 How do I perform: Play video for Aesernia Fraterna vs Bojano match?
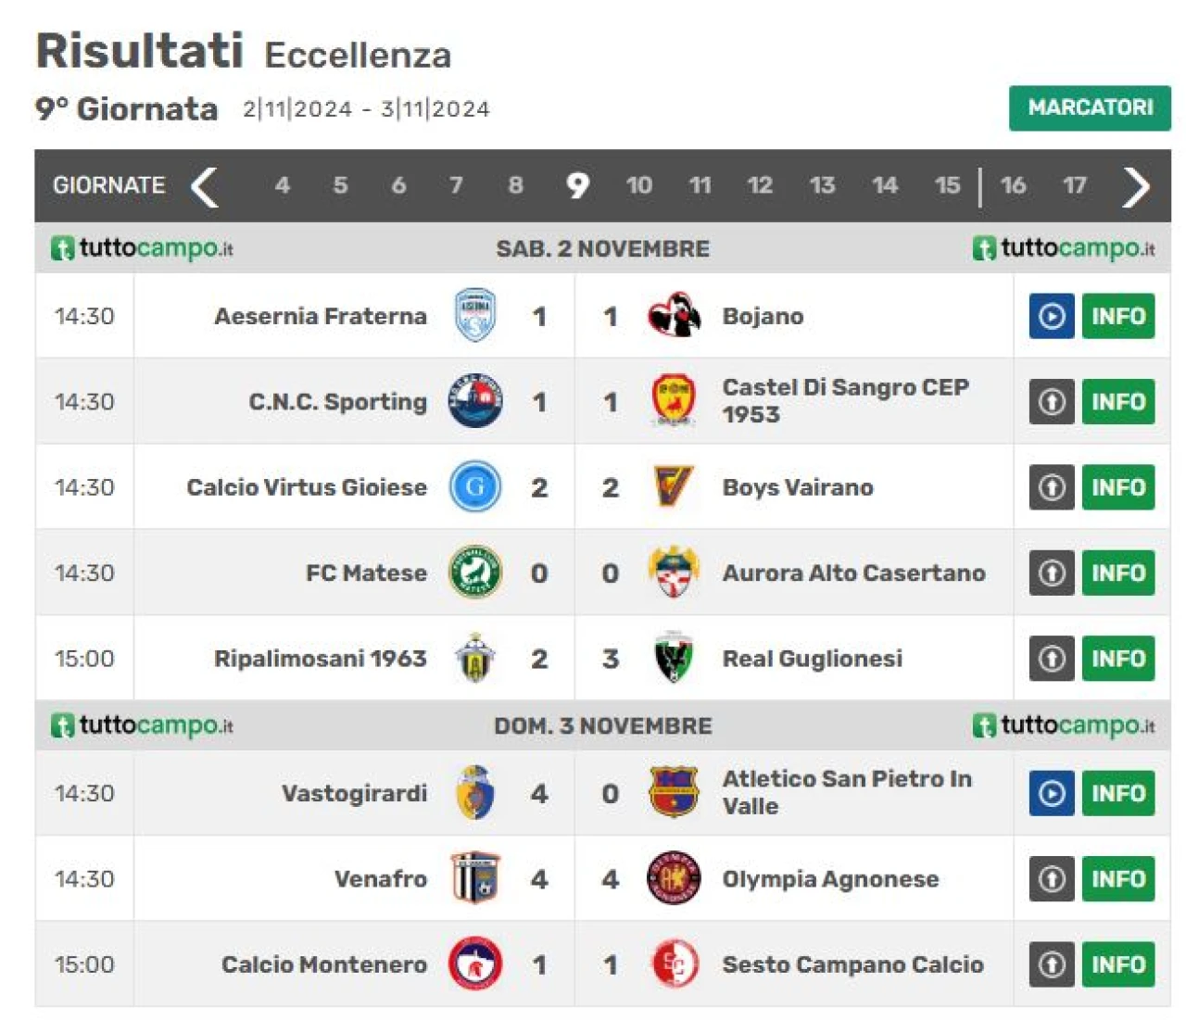(x=1052, y=316)
